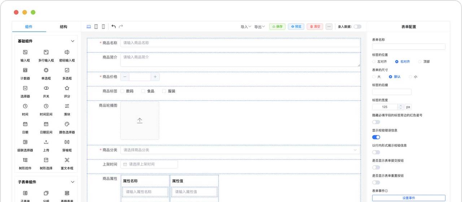Click the plus button of 商品价格
This screenshot has width=462, height=202.
click(x=155, y=77)
